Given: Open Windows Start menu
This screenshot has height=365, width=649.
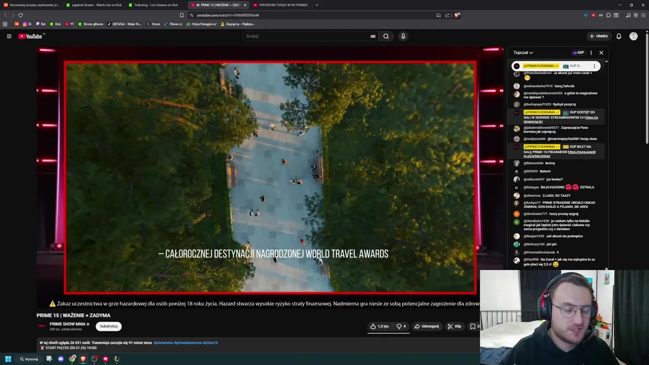Looking at the screenshot, I should (8, 359).
